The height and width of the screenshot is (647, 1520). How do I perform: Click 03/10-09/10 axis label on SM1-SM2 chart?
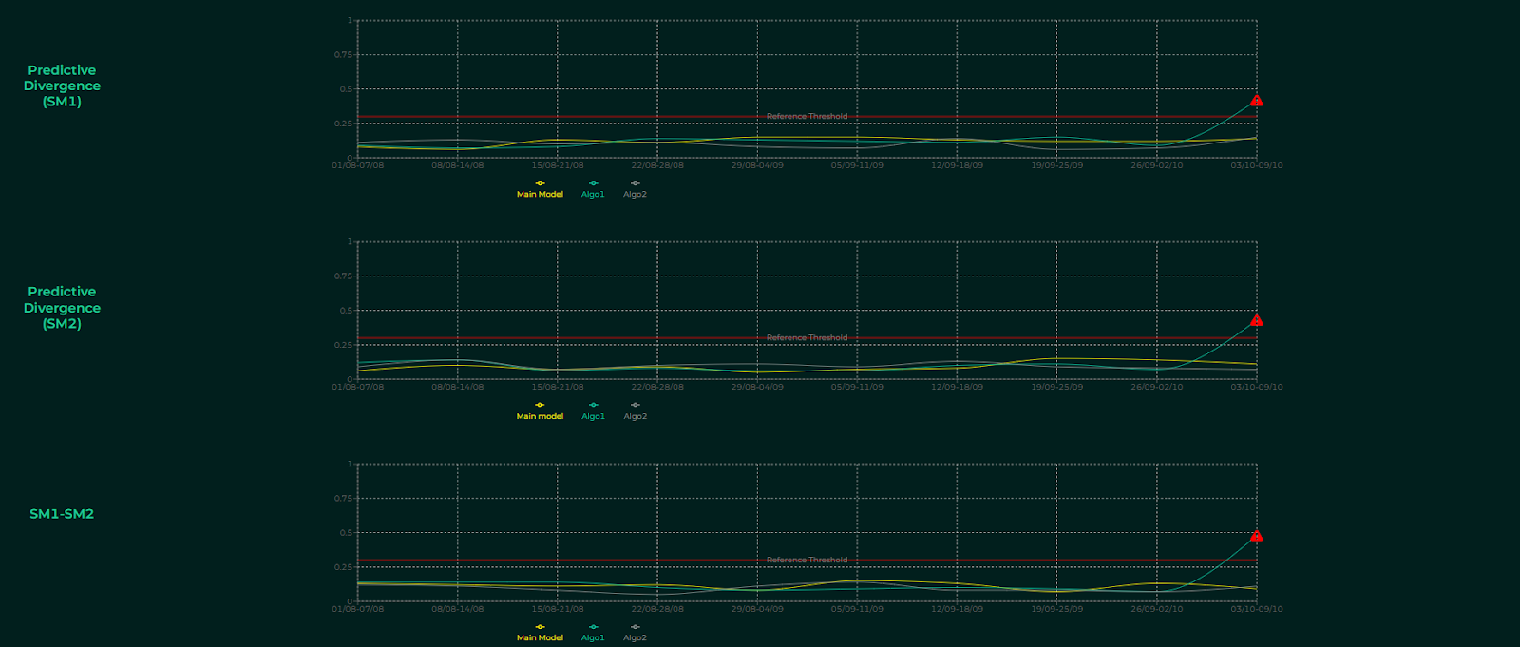tap(1257, 609)
